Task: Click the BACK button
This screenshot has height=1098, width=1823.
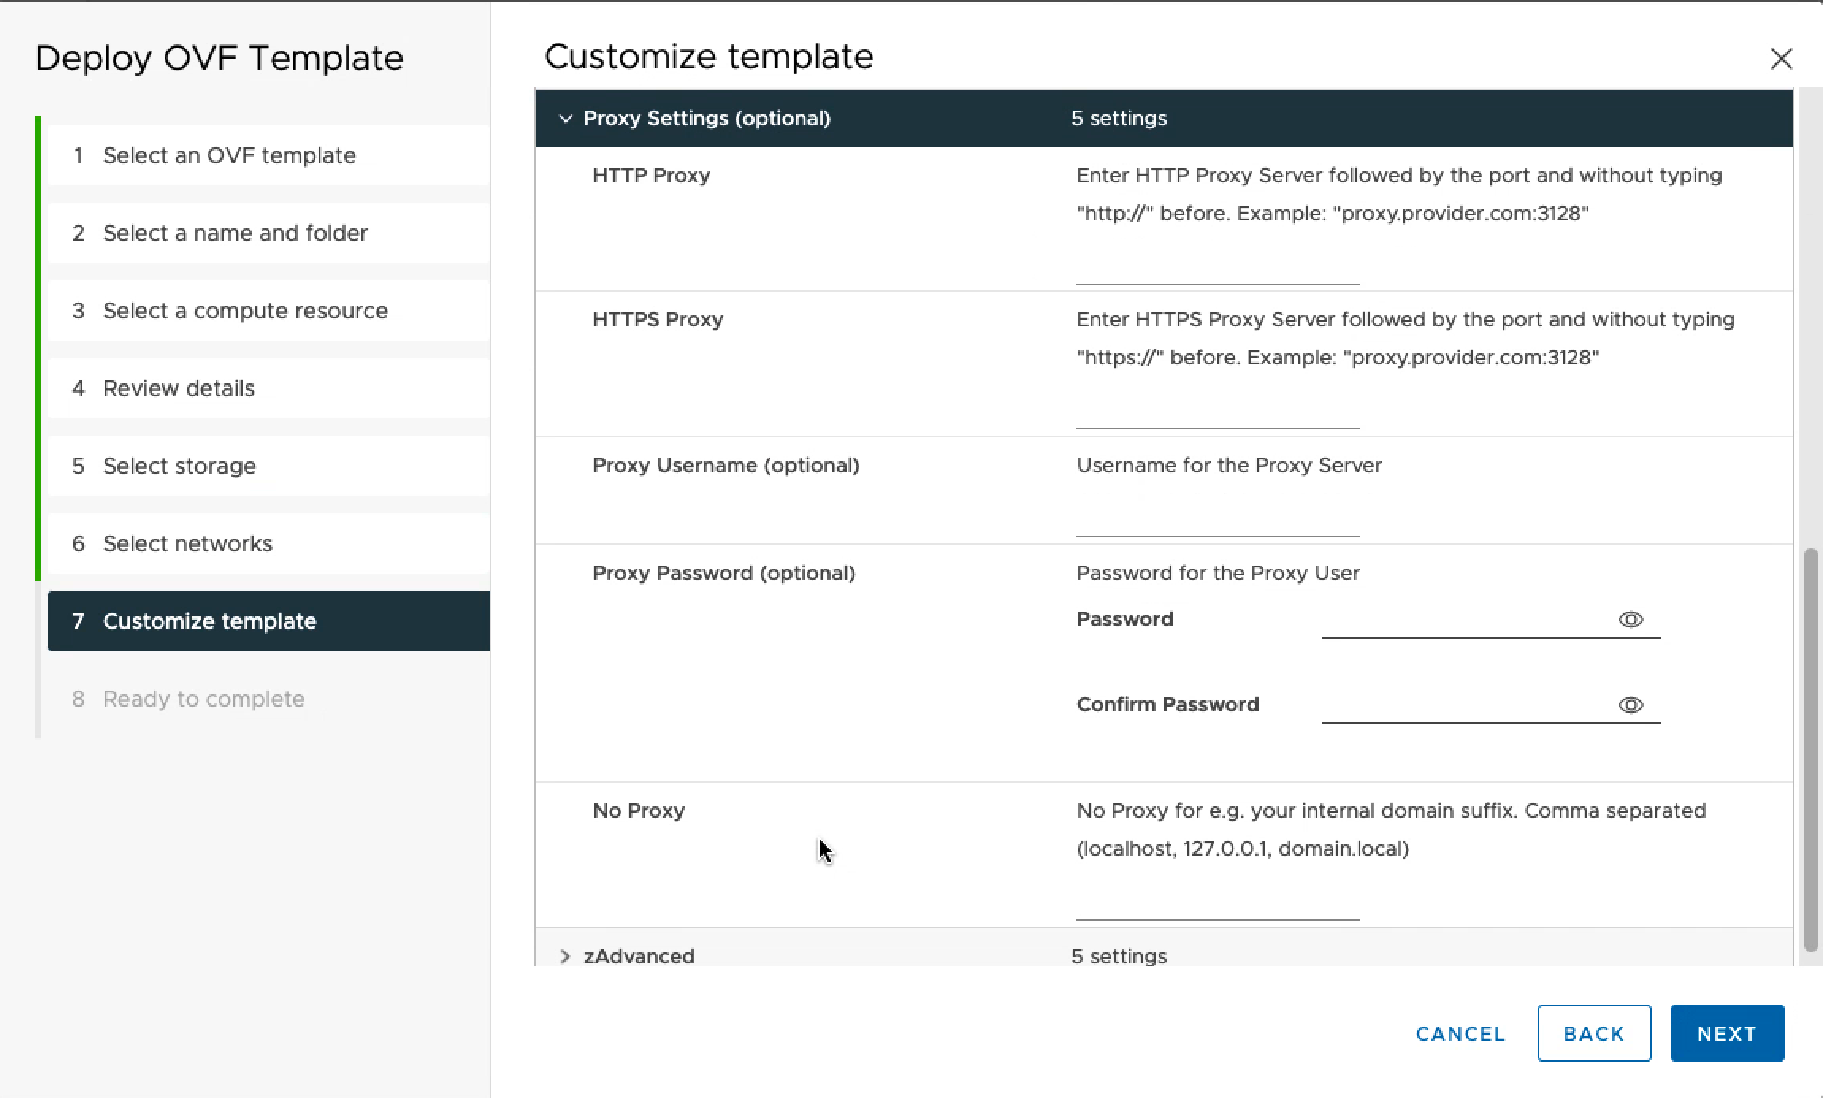Action: coord(1593,1033)
